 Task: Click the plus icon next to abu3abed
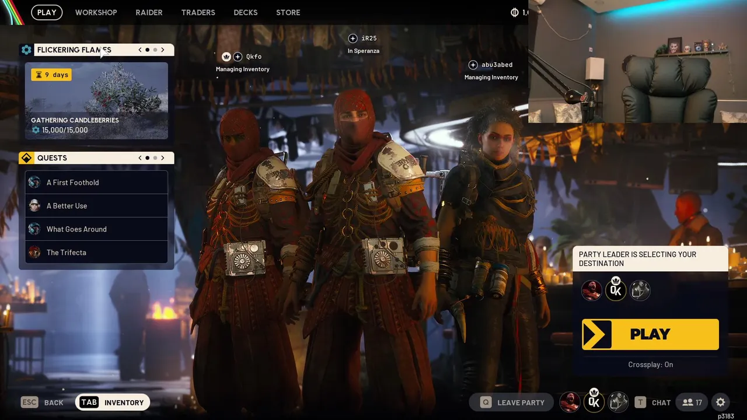tap(473, 65)
